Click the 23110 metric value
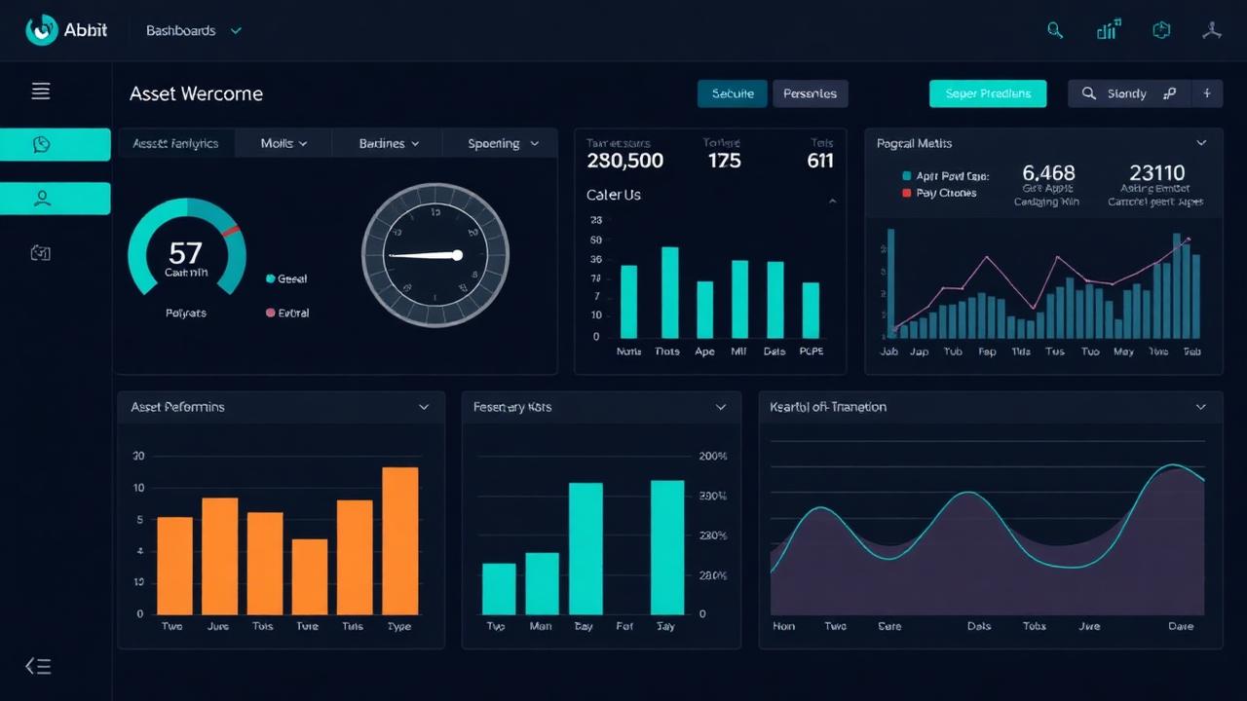The image size is (1247, 701). tap(1156, 173)
